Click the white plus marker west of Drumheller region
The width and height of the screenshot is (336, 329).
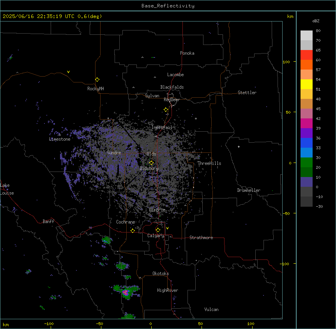(x=239, y=147)
